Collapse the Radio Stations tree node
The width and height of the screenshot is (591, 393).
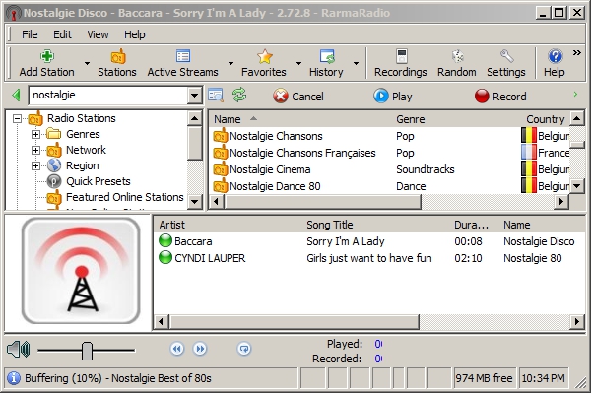coord(17,119)
